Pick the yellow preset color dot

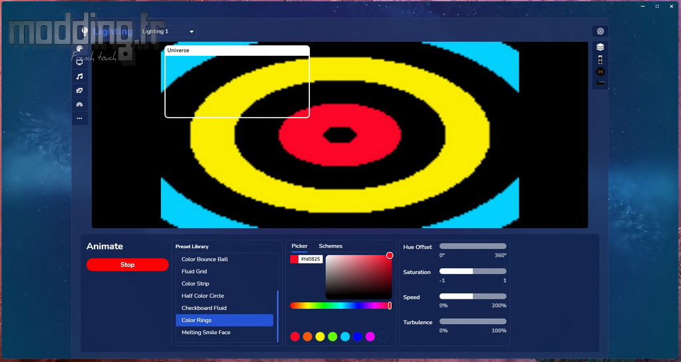tap(320, 336)
